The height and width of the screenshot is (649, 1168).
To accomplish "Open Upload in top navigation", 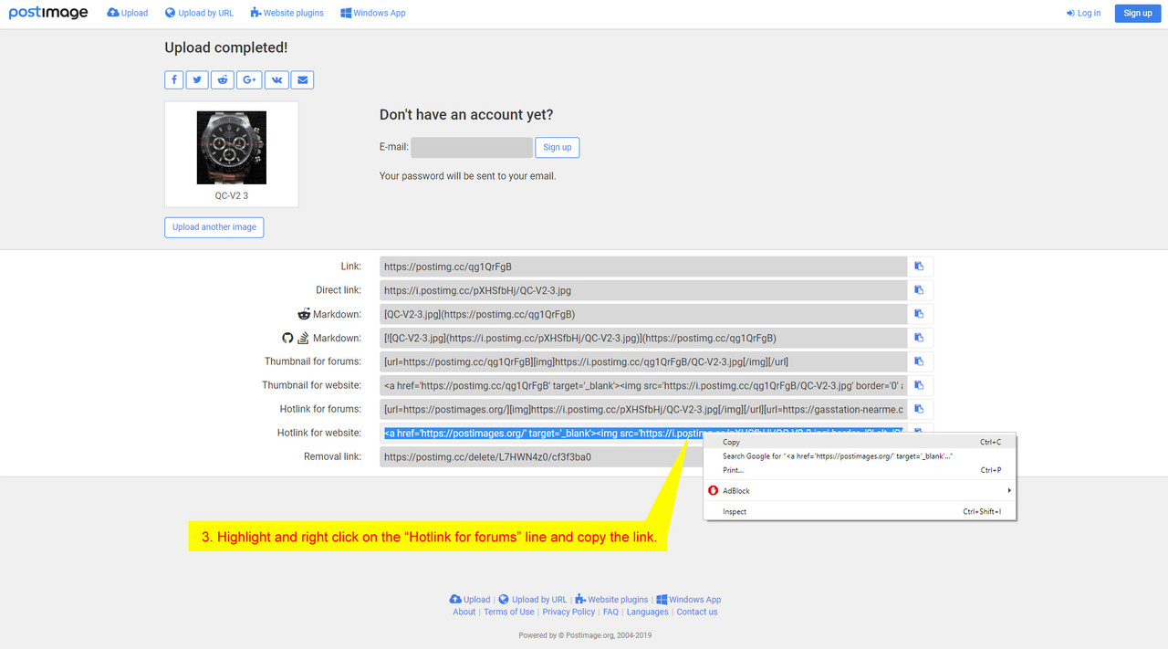I will [x=127, y=13].
